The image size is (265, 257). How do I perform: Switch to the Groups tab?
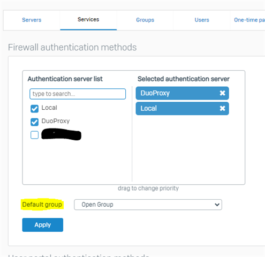145,20
